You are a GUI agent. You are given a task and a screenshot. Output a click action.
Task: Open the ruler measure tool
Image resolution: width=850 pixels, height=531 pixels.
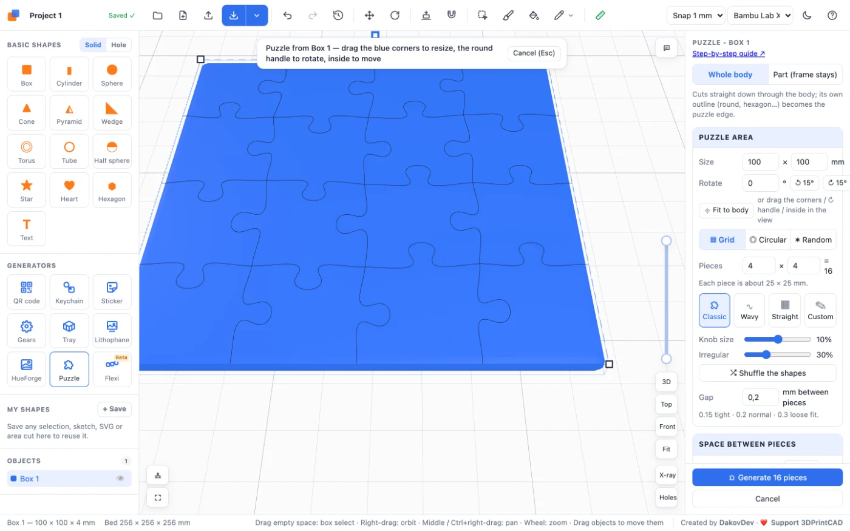click(600, 15)
